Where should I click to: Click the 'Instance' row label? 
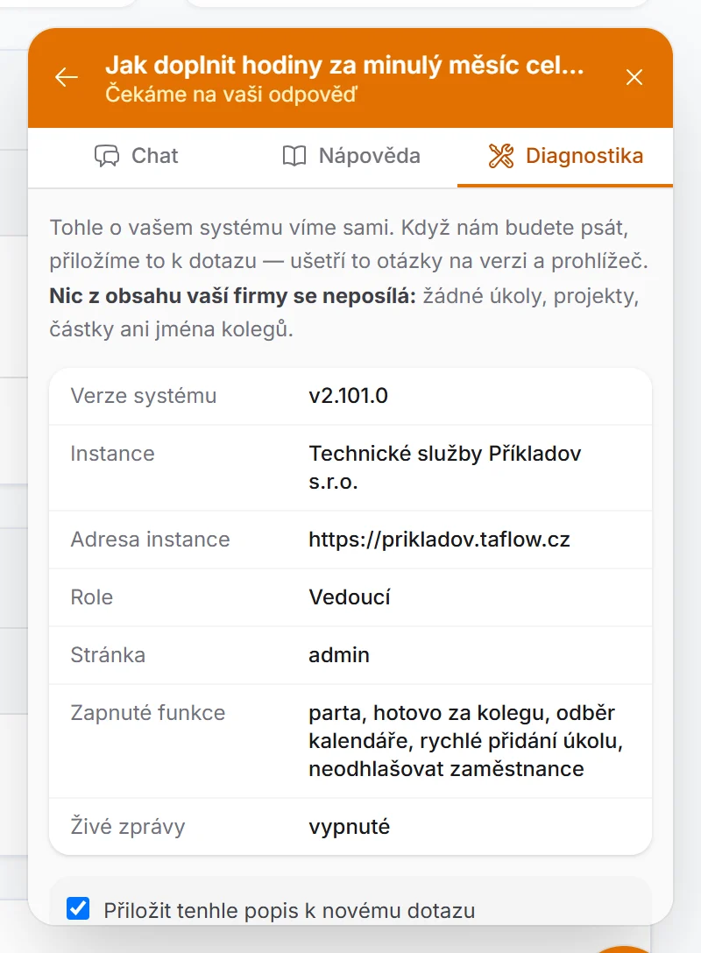[112, 454]
